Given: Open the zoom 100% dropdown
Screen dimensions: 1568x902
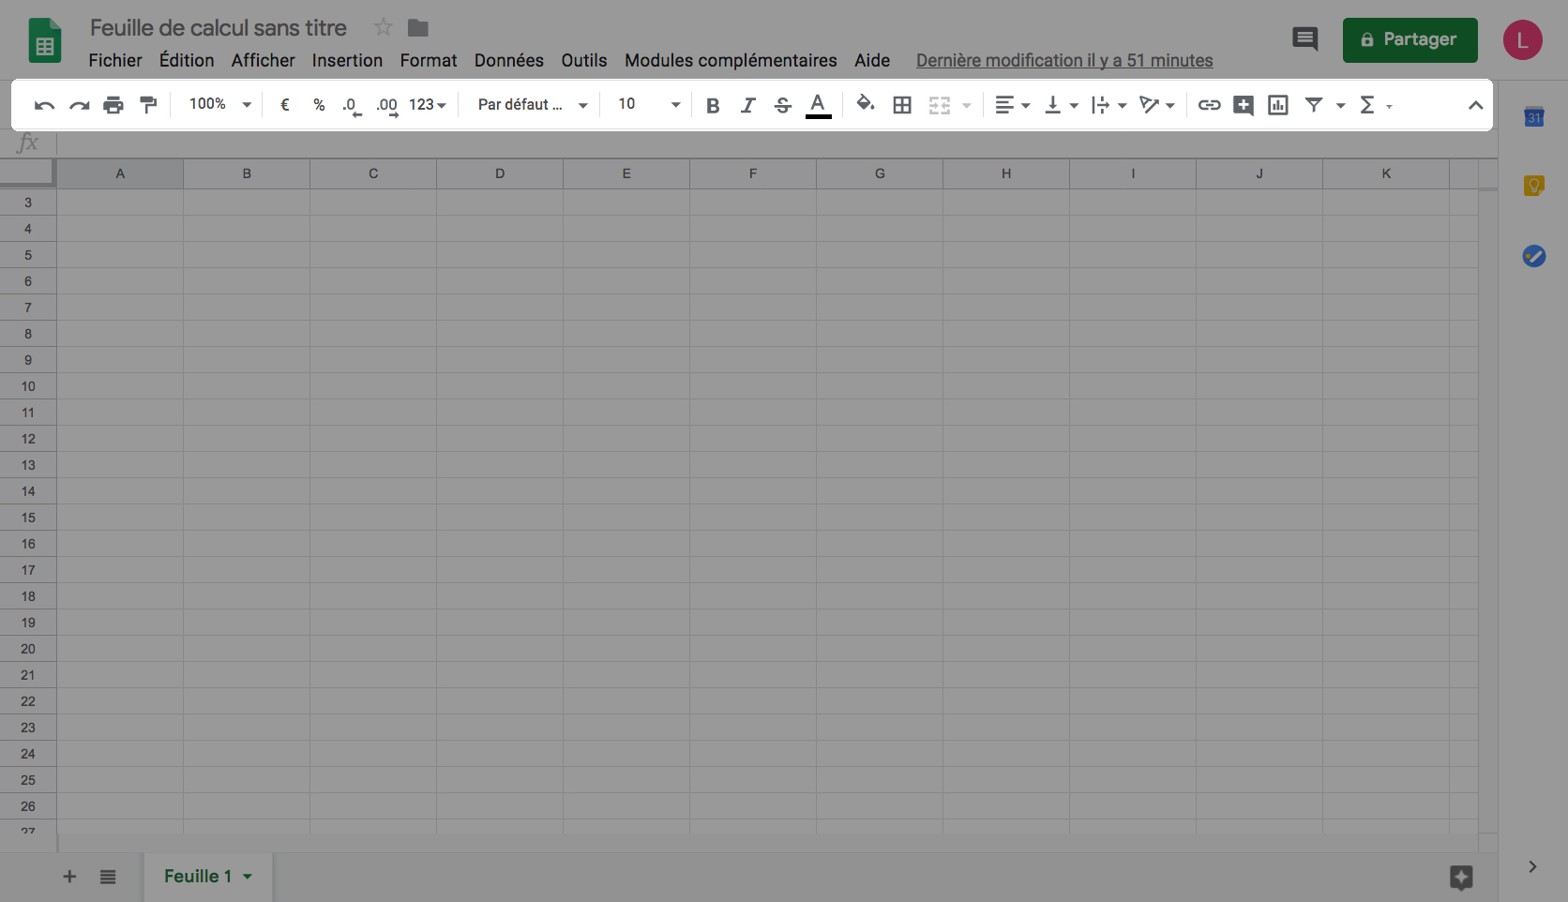Looking at the screenshot, I should (220, 104).
